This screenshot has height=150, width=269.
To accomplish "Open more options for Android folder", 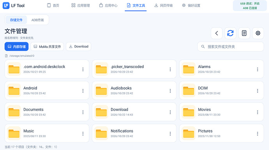I will 83,91.
